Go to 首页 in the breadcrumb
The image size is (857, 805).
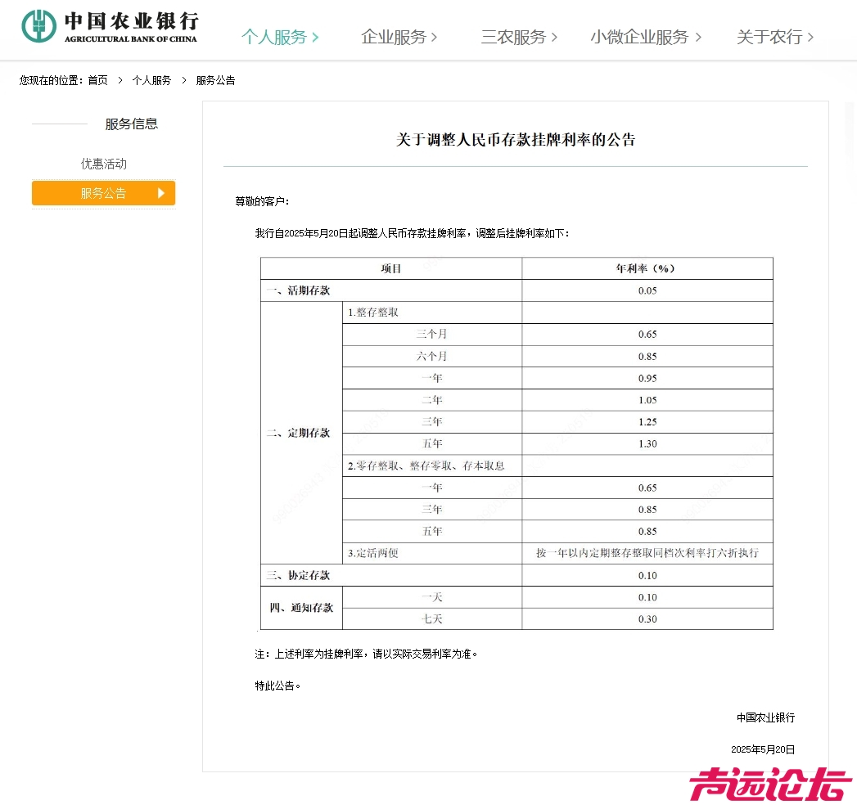point(98,80)
